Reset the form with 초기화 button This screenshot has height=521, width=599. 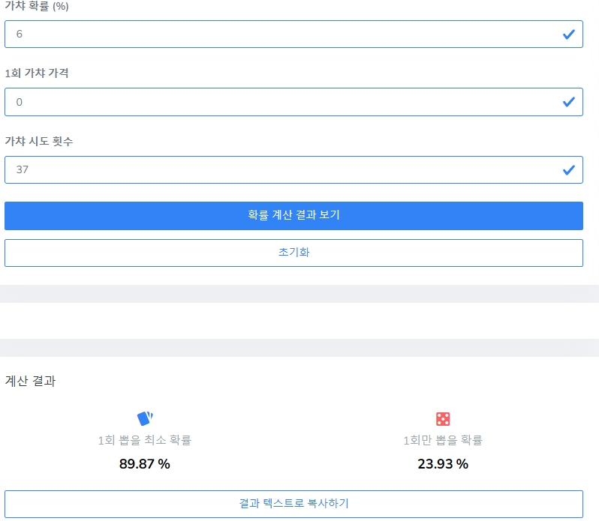click(x=293, y=253)
